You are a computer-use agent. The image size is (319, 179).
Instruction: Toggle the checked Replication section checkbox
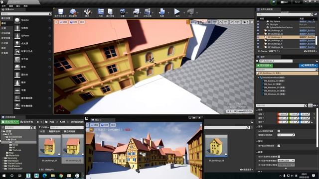pyautogui.click(x=279, y=146)
